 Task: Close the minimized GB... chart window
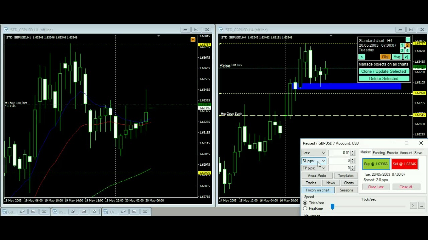[x=44, y=212]
